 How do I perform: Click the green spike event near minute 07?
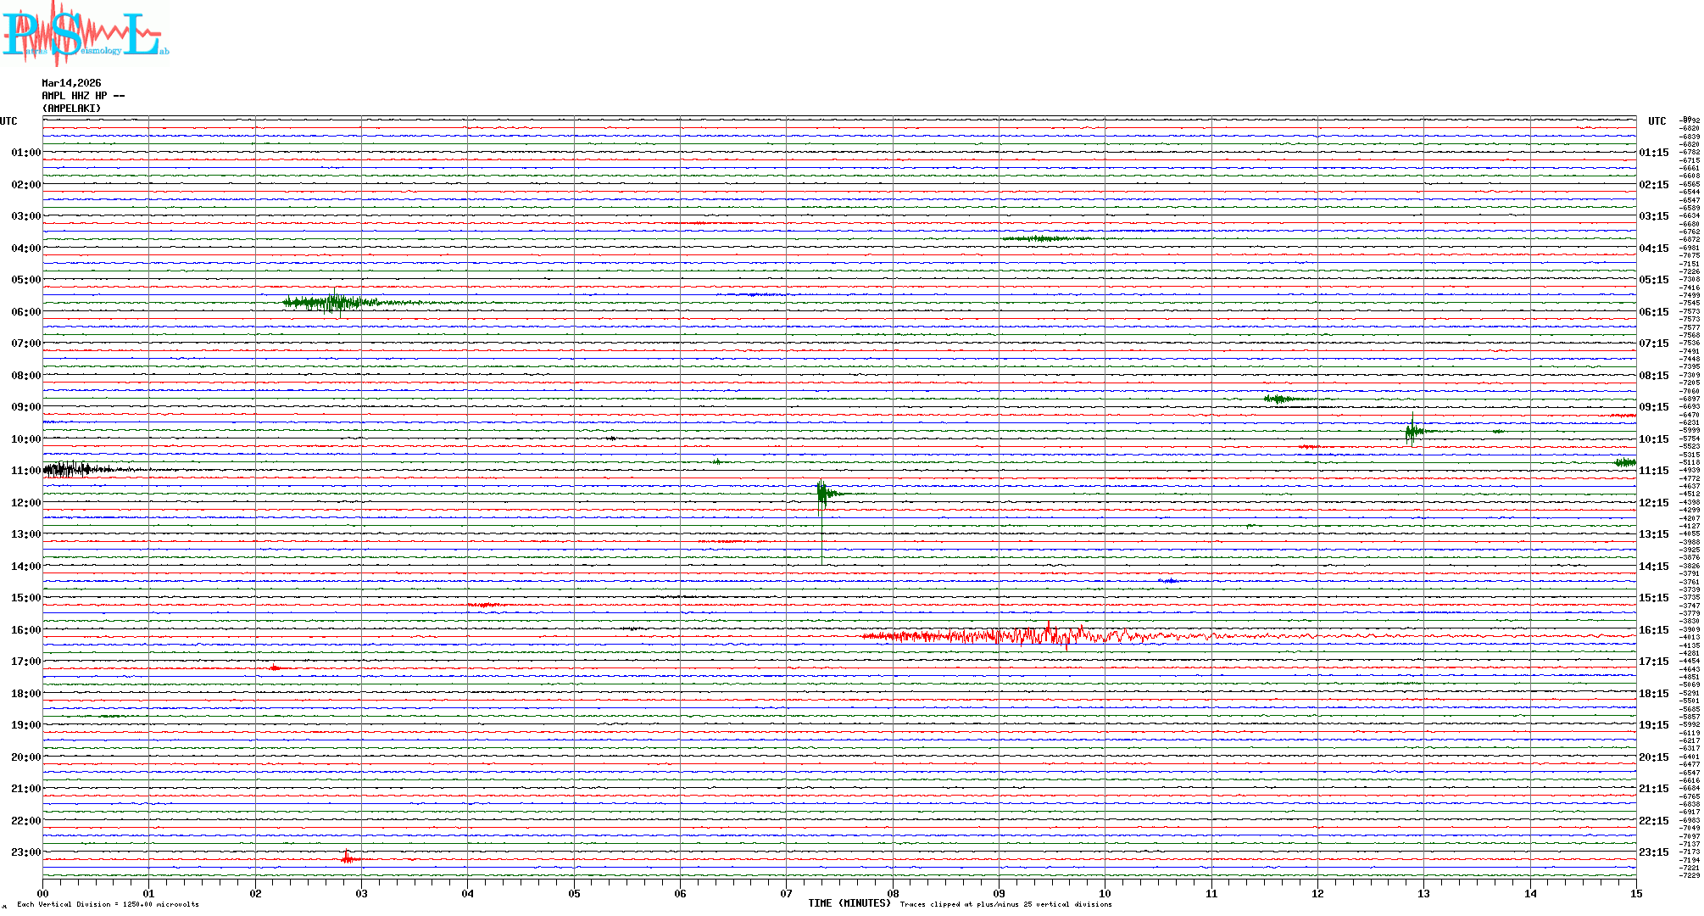821,493
